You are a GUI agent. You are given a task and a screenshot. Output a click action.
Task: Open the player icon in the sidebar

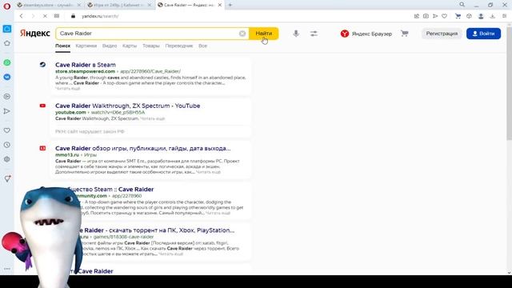click(7, 96)
